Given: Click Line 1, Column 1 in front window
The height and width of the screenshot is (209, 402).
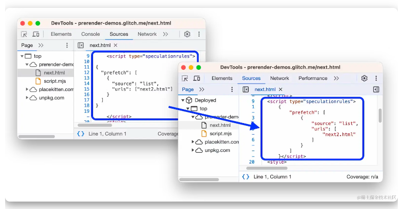Looking at the screenshot, I should click(x=272, y=177).
